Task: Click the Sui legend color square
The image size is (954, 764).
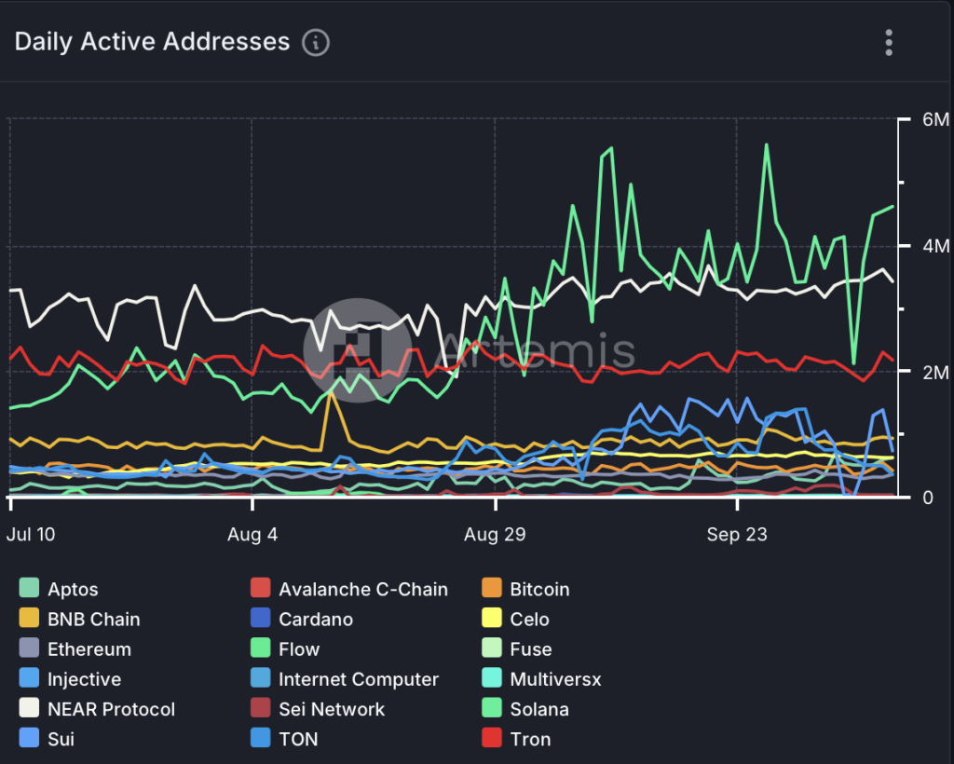Action: click(x=30, y=739)
